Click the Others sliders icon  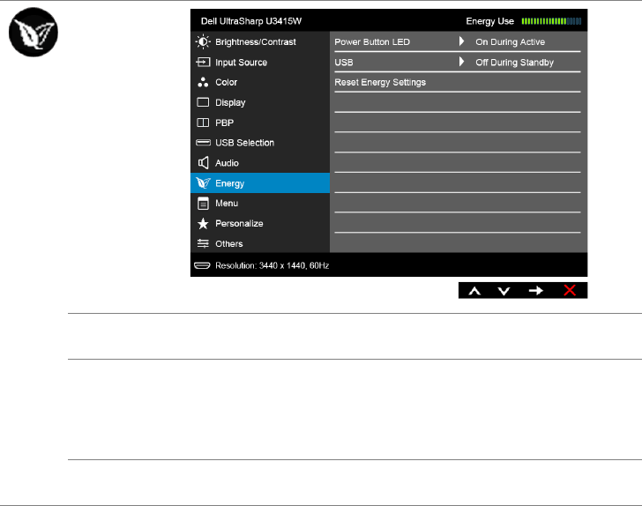click(x=203, y=243)
